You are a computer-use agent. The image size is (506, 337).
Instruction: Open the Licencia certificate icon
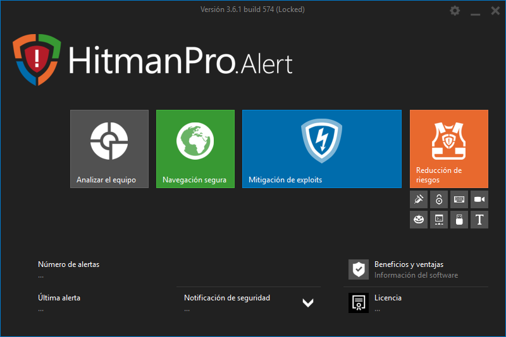pyautogui.click(x=359, y=303)
